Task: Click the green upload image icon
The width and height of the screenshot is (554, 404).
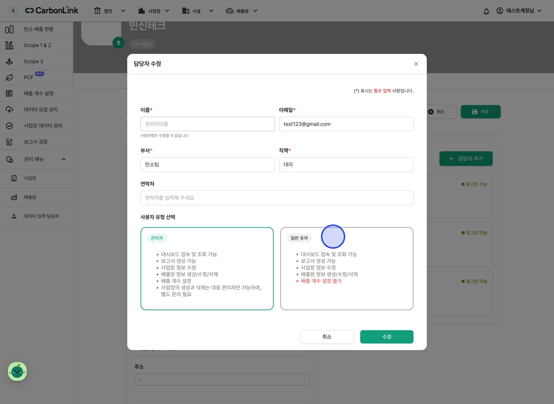Action: pos(118,43)
